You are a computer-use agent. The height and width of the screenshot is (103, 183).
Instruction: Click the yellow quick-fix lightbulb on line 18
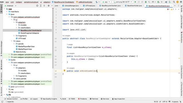pyautogui.click(x=64, y=71)
